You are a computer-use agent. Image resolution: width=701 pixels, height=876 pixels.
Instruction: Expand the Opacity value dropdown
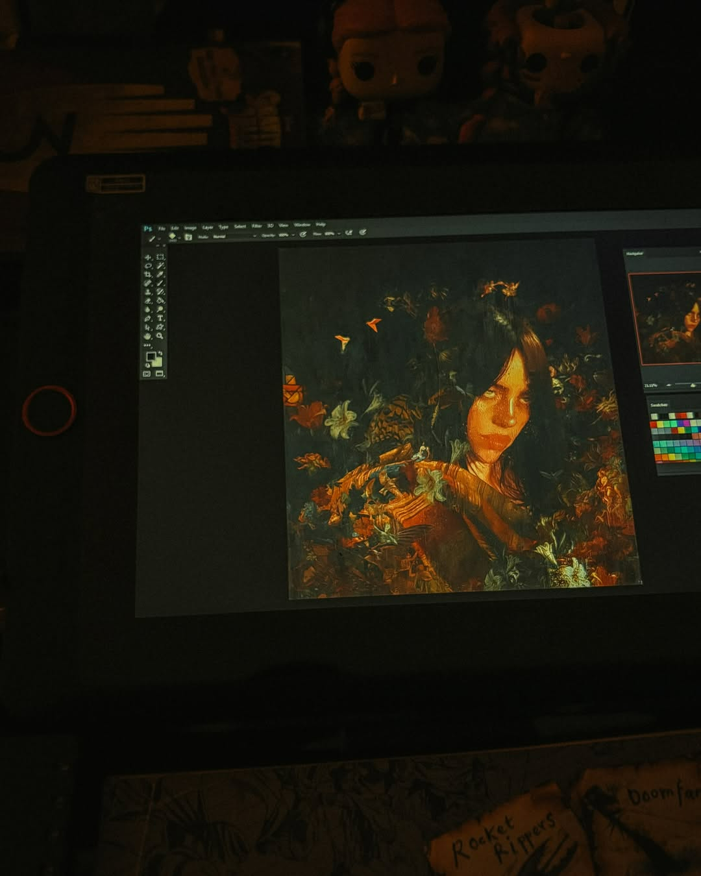293,235
